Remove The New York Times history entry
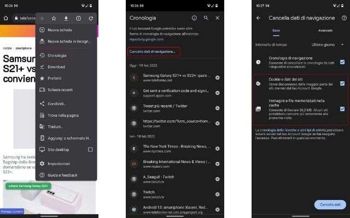The image size is (350, 218). pyautogui.click(x=218, y=149)
